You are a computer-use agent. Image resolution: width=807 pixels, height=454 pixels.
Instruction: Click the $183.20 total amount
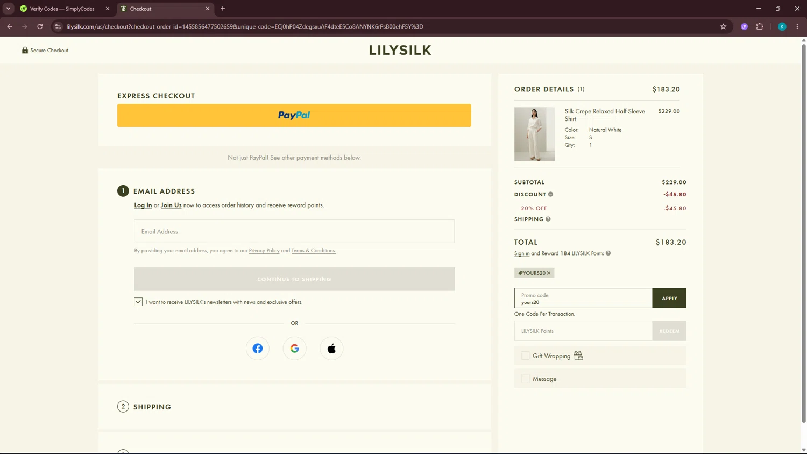pyautogui.click(x=671, y=242)
